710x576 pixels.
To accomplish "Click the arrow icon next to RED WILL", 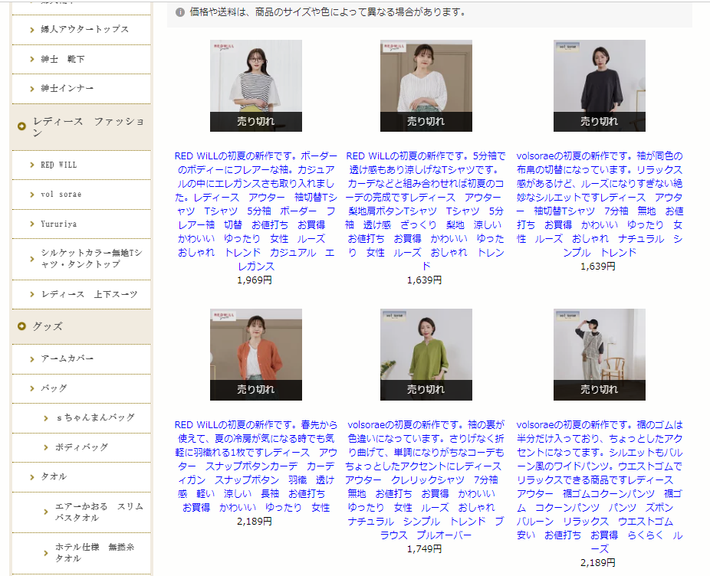I will point(33,165).
